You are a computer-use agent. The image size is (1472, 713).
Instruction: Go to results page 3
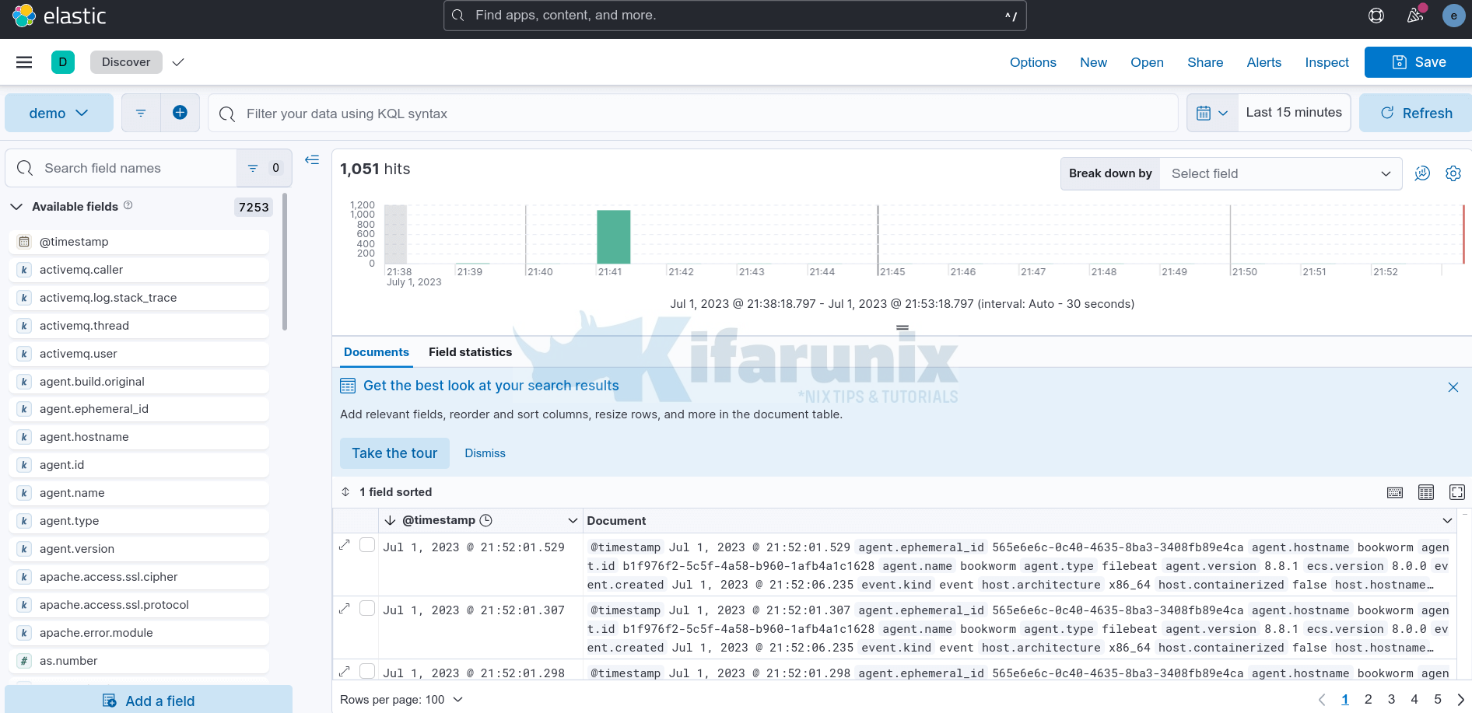pos(1391,700)
